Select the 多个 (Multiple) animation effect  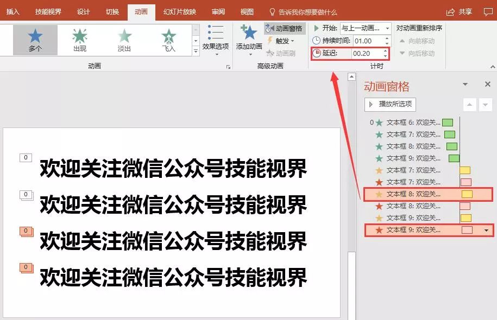pyautogui.click(x=35, y=40)
